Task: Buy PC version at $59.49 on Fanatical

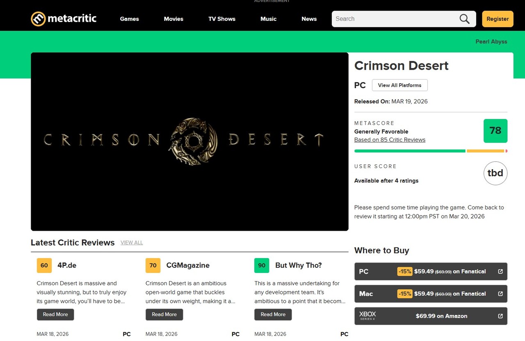Action: tap(431, 271)
